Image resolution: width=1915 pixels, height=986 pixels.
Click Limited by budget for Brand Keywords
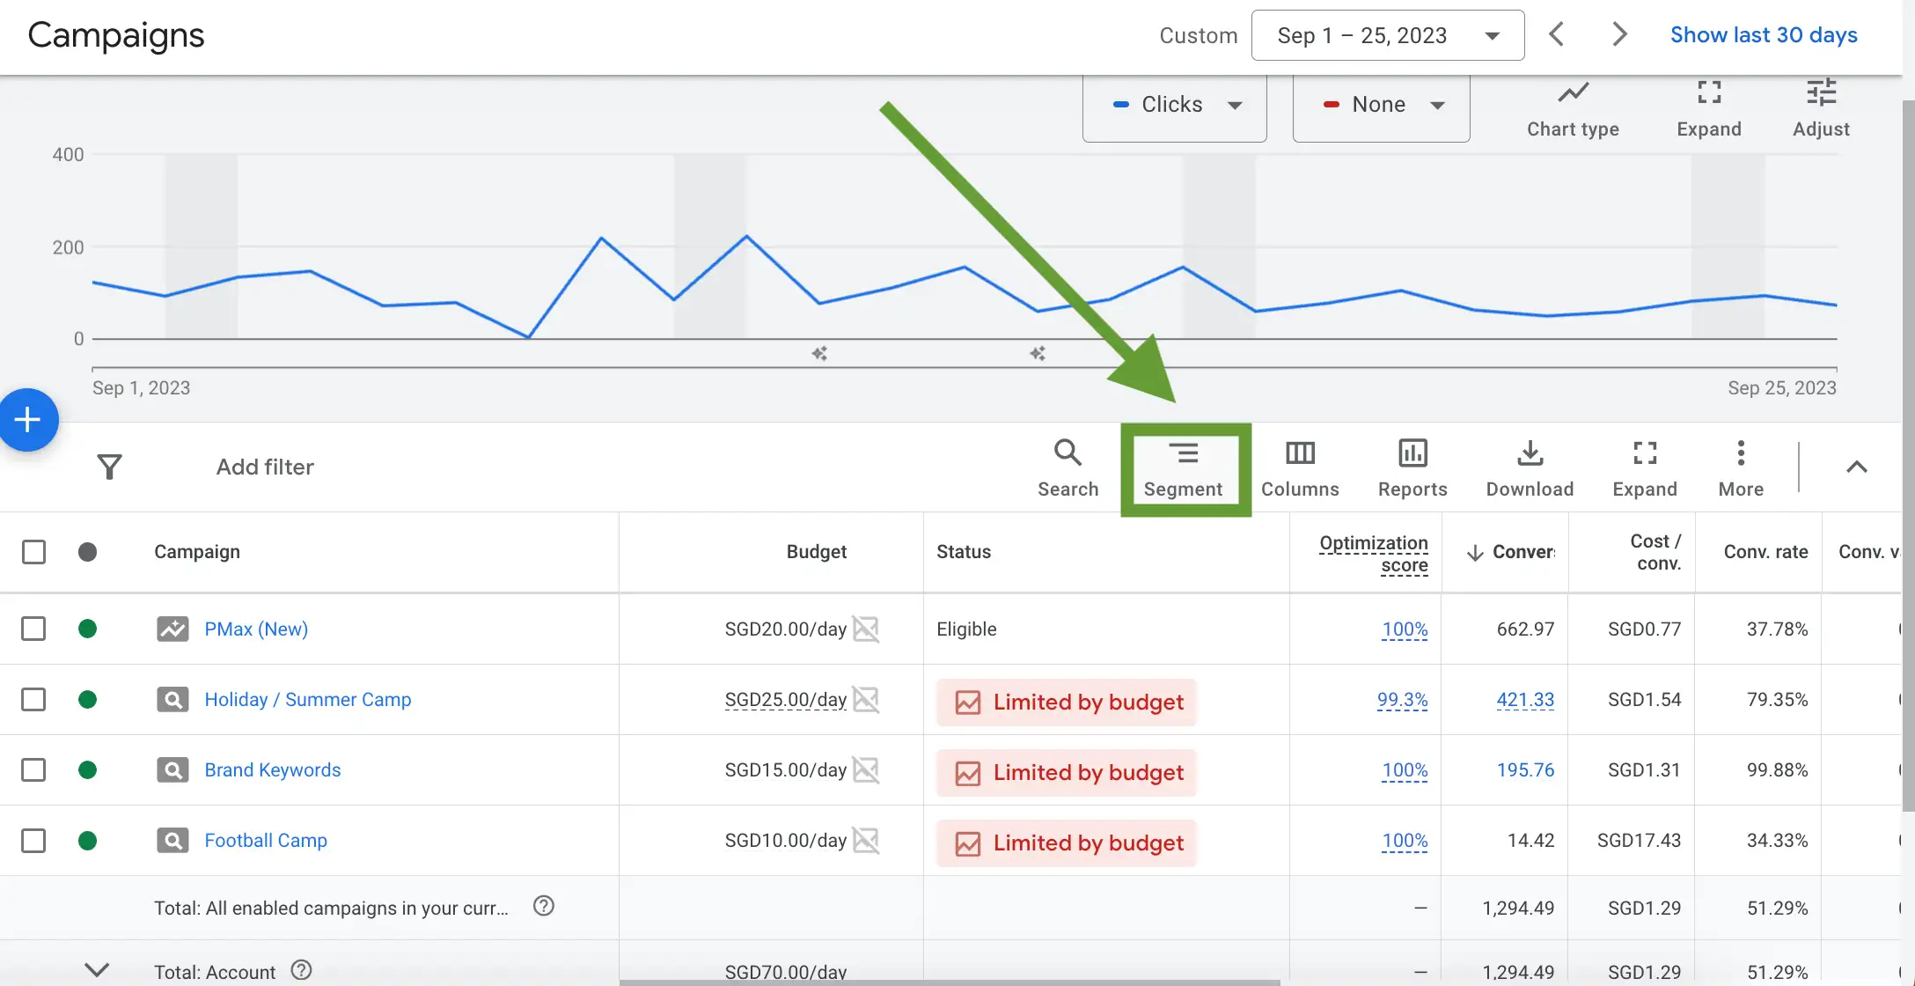(x=1067, y=772)
